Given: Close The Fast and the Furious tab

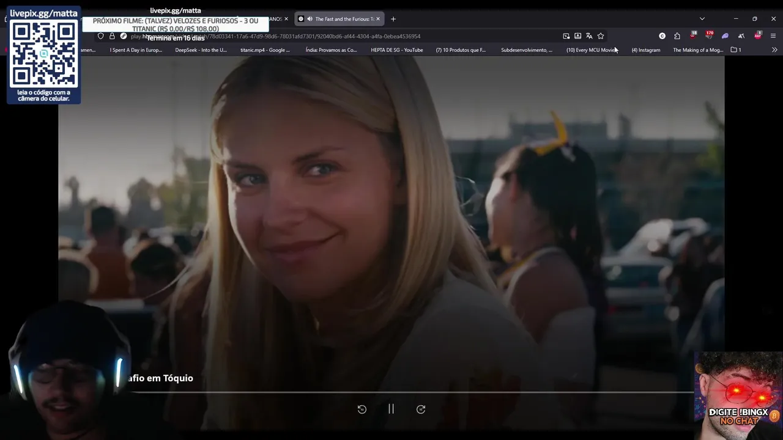Looking at the screenshot, I should [x=378, y=19].
